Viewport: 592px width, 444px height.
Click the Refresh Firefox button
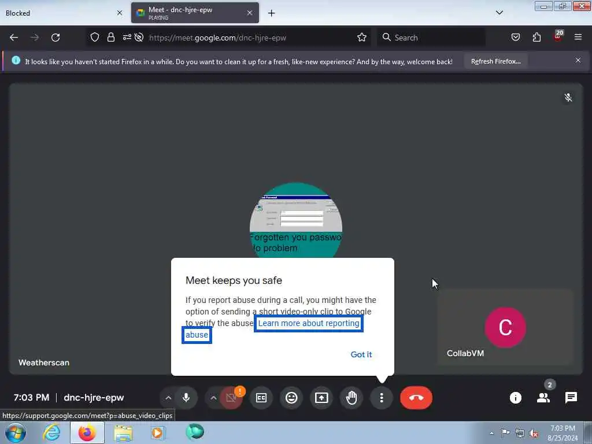click(495, 61)
